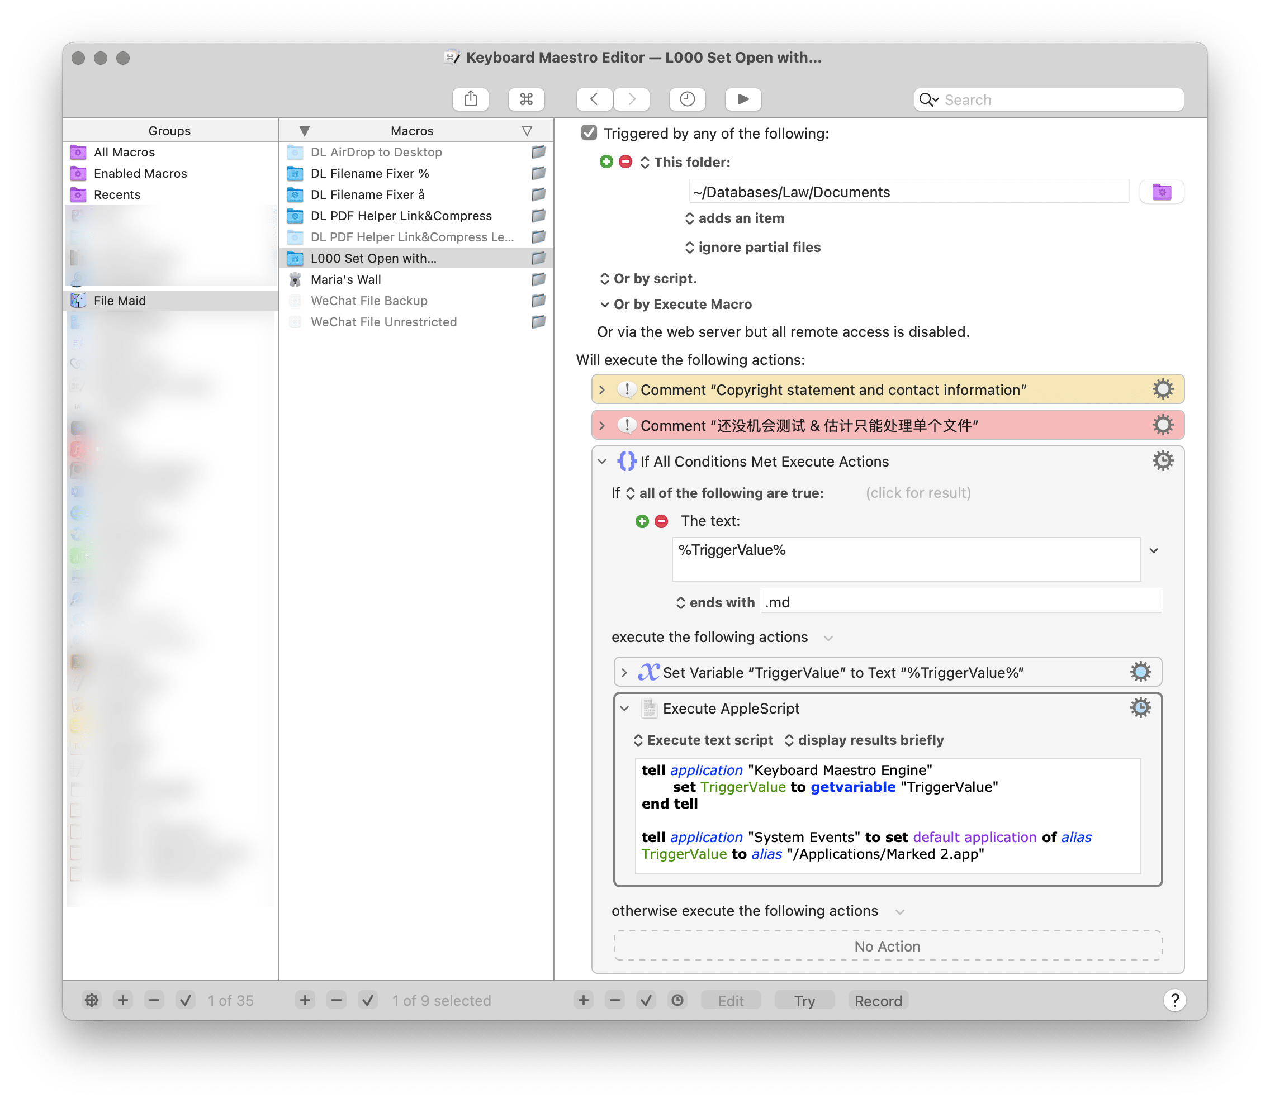Select All Macros group
The height and width of the screenshot is (1103, 1270).
click(170, 152)
